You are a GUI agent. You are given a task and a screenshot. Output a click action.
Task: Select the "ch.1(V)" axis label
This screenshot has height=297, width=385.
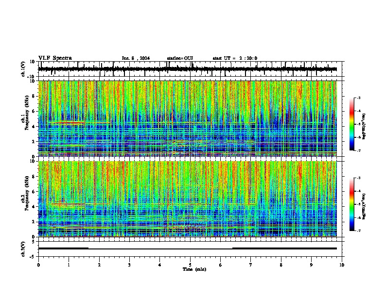23,69
